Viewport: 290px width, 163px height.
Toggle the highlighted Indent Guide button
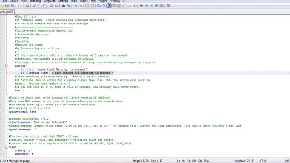tap(109, 5)
